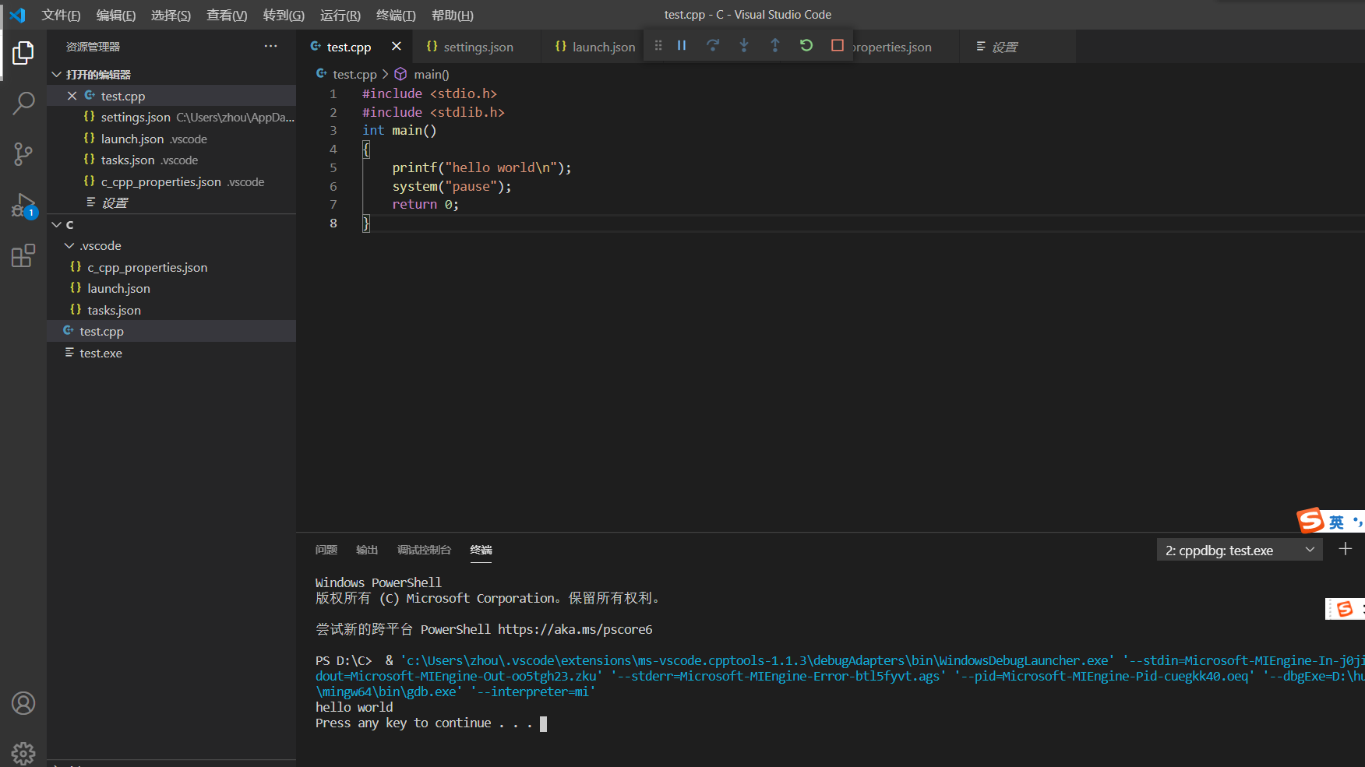Select the 终端 panel tab
The image size is (1365, 767).
(x=481, y=550)
